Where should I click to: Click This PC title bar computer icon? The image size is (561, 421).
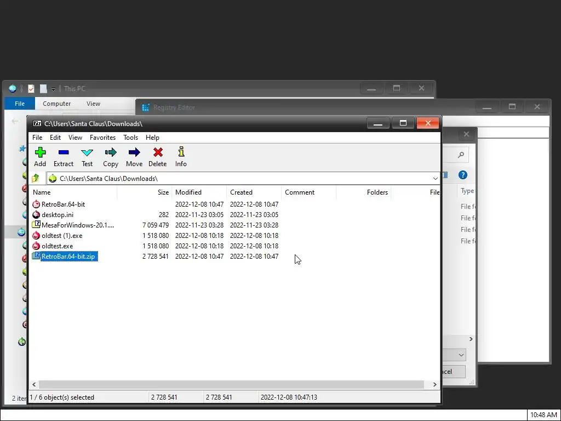pyautogui.click(x=13, y=88)
